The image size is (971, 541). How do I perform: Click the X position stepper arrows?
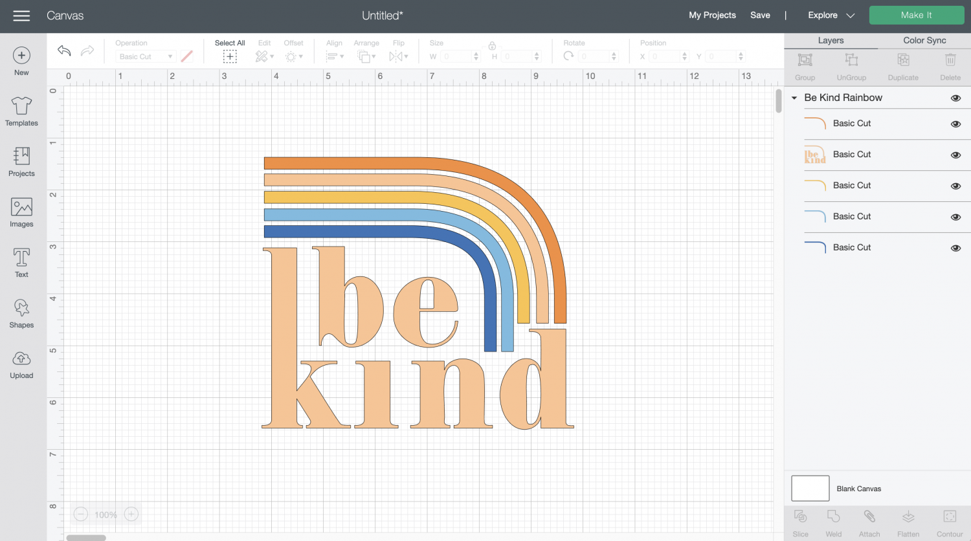[x=684, y=57]
